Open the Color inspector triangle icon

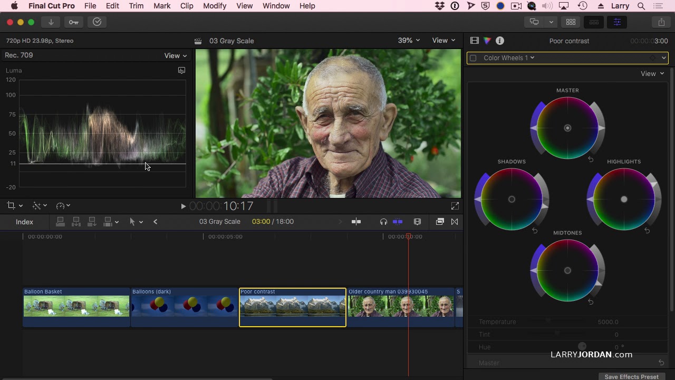(487, 41)
